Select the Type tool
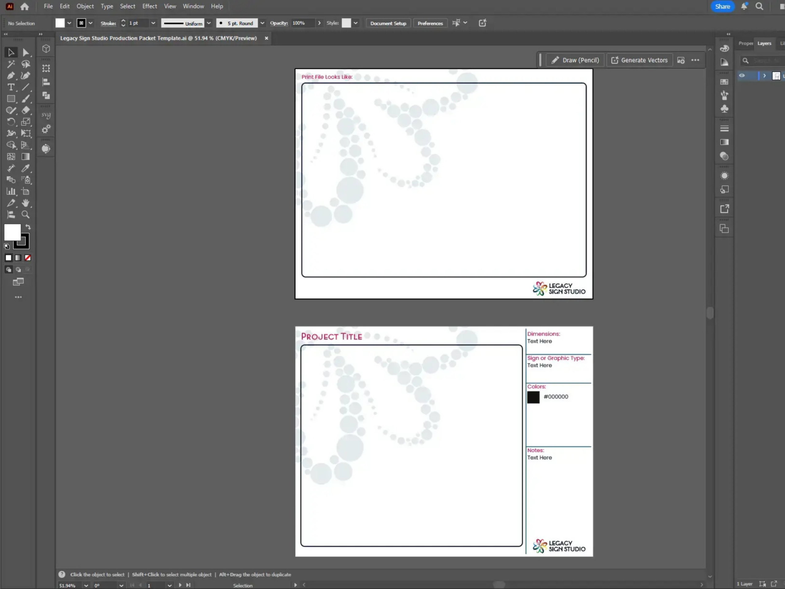Screen dimensions: 785x589 (11, 87)
